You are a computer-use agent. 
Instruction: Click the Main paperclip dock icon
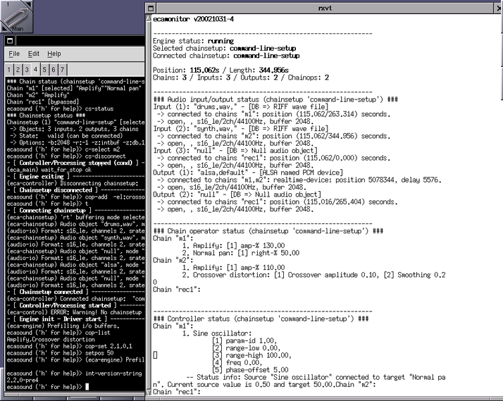(17, 16)
